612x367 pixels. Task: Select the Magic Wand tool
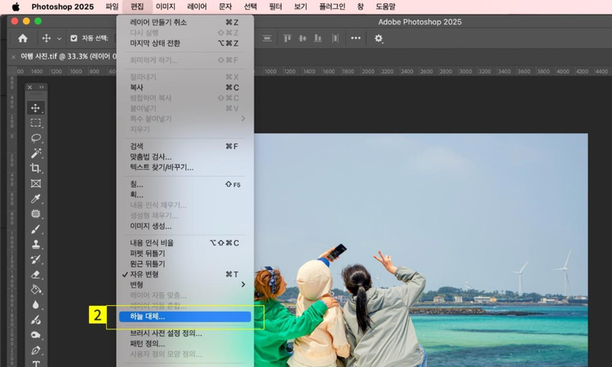(36, 153)
